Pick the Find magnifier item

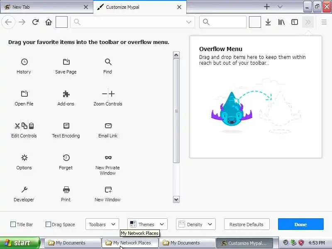pyautogui.click(x=108, y=62)
